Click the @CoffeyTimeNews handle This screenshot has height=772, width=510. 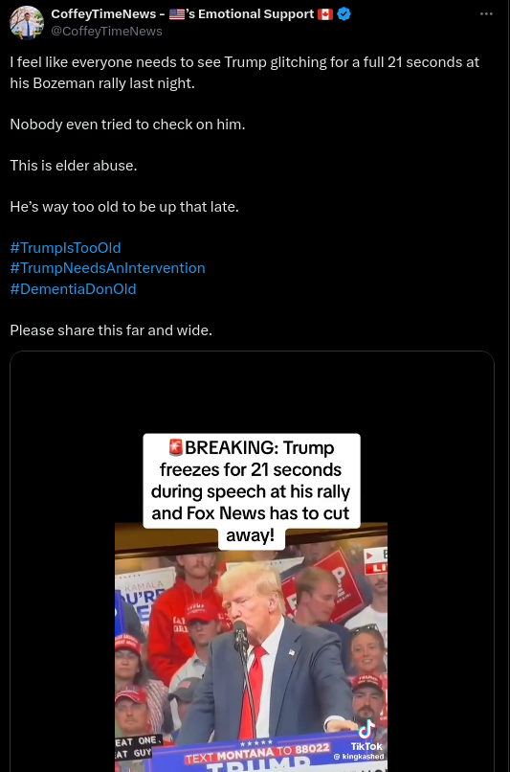[x=107, y=31]
